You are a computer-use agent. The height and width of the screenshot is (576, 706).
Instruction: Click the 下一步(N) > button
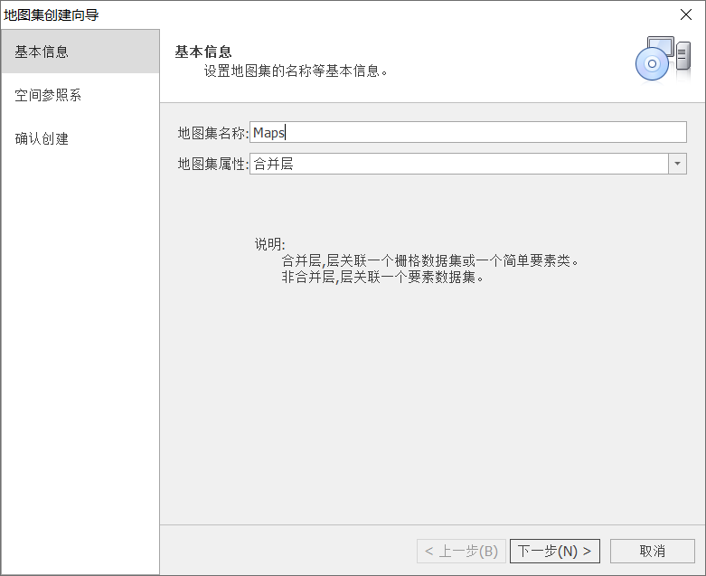pyautogui.click(x=555, y=551)
